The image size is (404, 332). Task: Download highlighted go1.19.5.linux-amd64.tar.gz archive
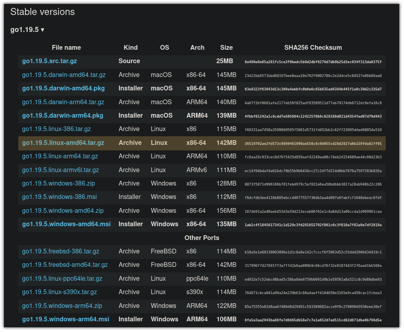63,143
